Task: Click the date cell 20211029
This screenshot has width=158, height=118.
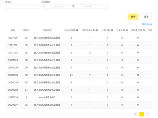Action: pyautogui.click(x=13, y=60)
